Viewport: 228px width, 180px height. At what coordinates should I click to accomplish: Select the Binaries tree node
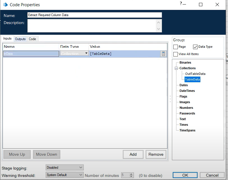pyautogui.click(x=185, y=62)
